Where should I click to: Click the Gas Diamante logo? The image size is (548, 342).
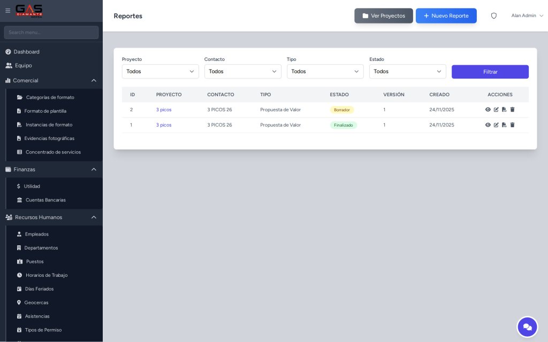[x=29, y=11]
